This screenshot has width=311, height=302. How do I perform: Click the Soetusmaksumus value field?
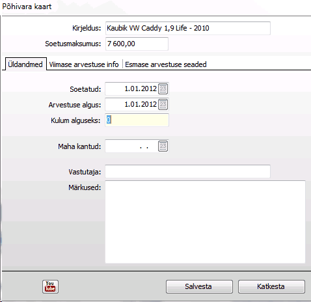click(x=137, y=44)
